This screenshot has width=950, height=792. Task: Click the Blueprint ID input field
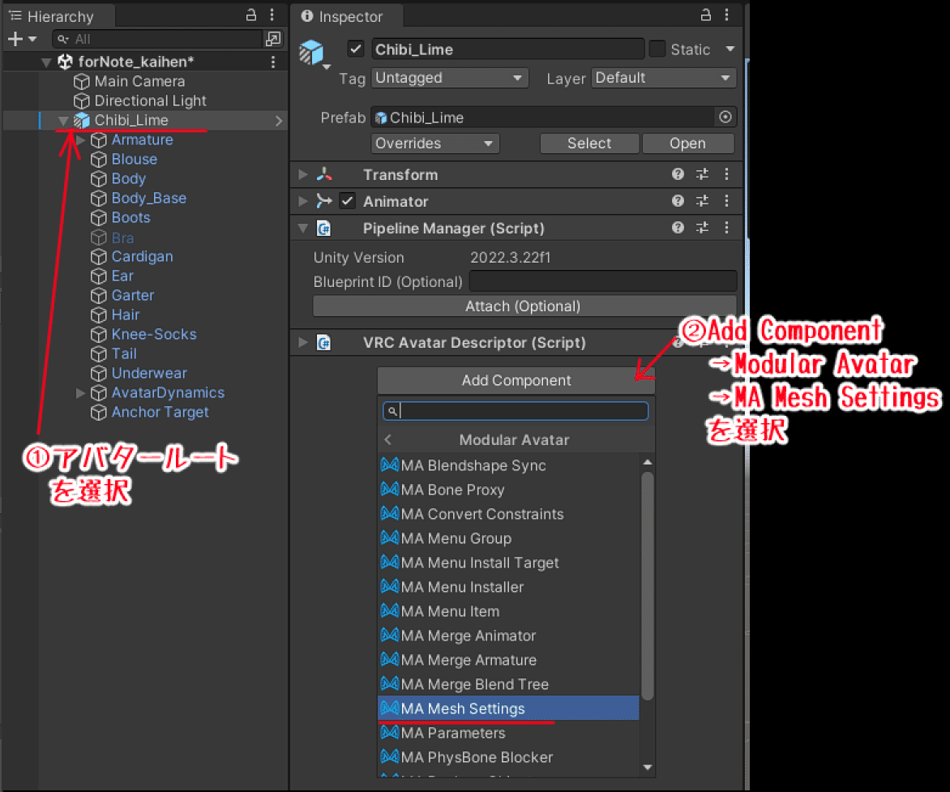pyautogui.click(x=603, y=282)
